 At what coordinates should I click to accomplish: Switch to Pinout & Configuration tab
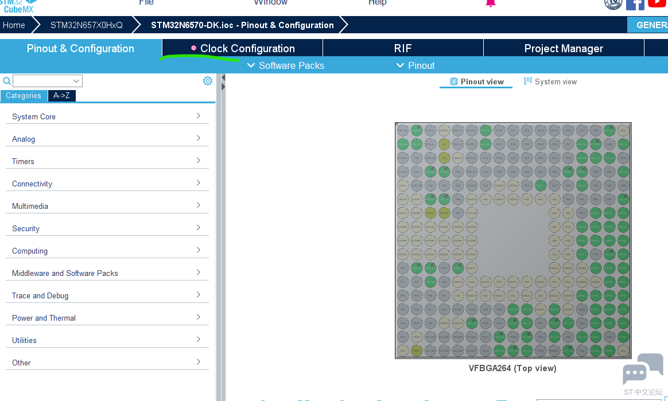[x=80, y=49]
